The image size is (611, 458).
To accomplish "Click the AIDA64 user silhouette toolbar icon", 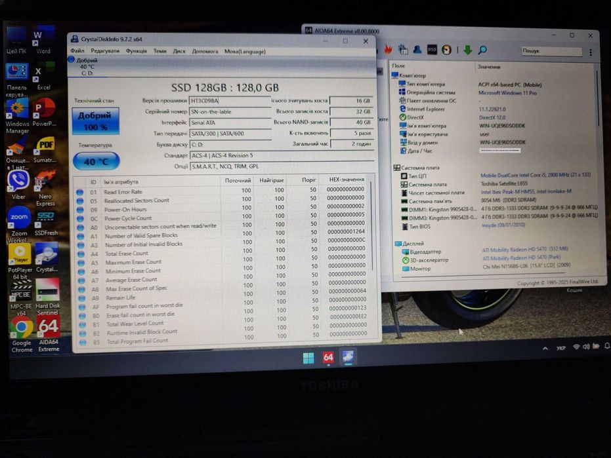I will click(x=417, y=49).
